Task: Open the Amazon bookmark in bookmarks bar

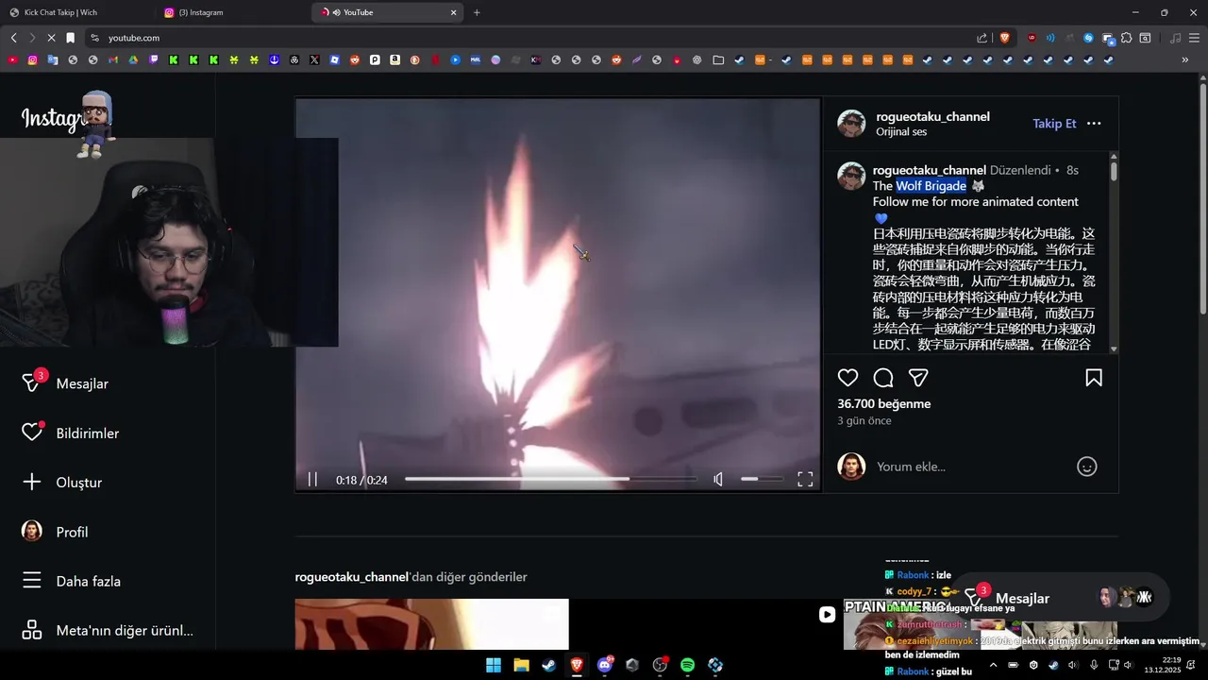Action: [x=394, y=59]
